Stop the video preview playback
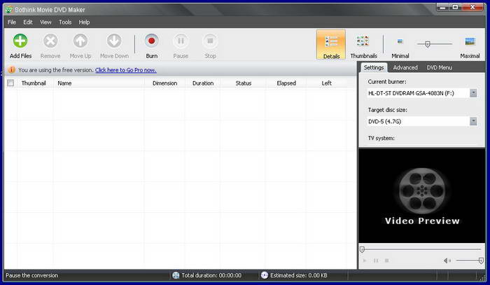 (x=387, y=260)
